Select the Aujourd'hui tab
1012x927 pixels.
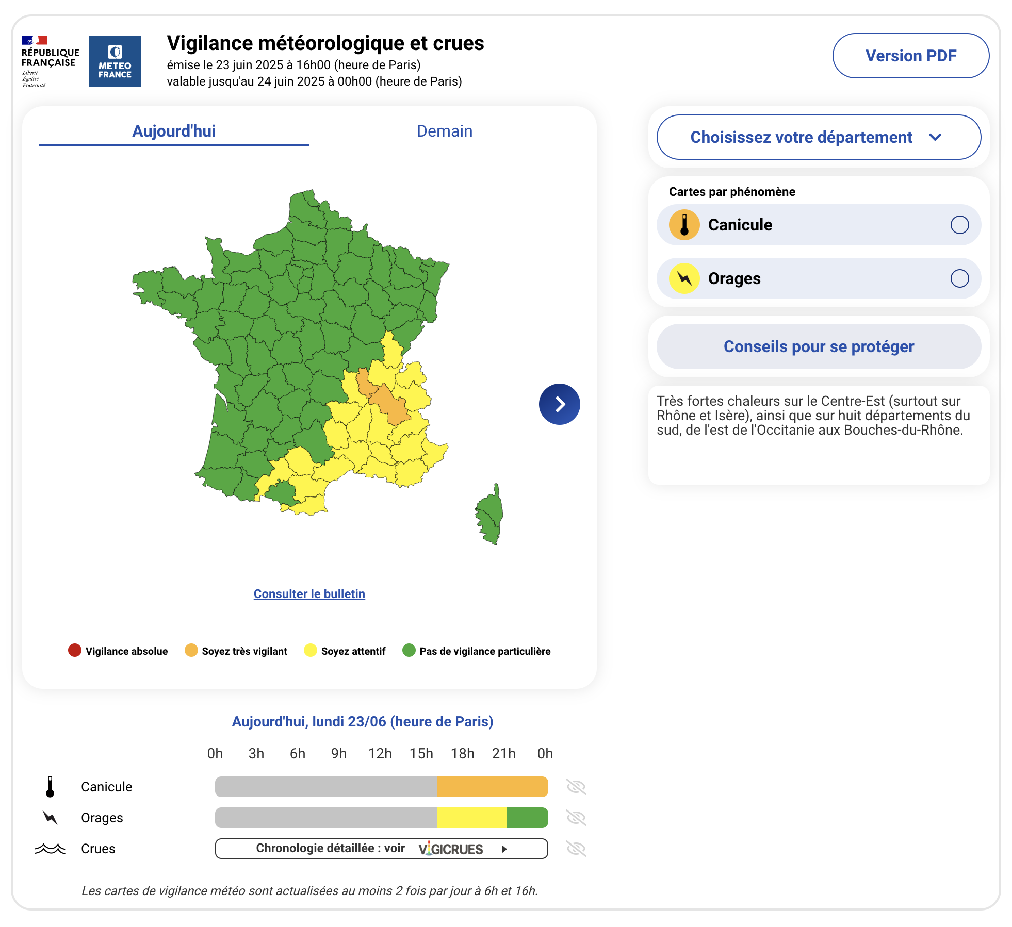[174, 131]
